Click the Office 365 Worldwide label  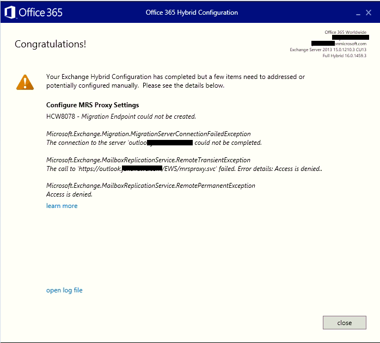click(345, 32)
